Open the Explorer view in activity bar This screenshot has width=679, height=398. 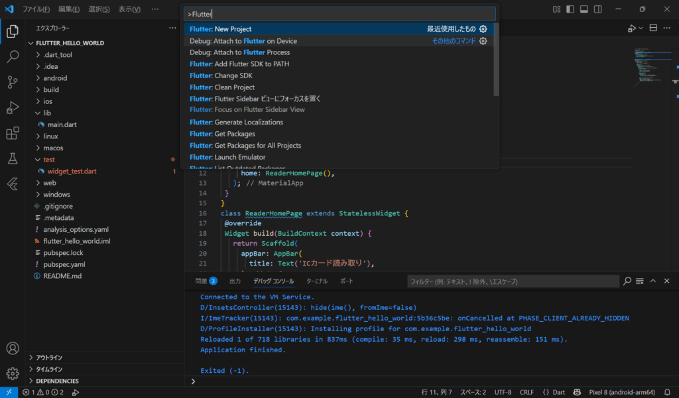point(13,31)
